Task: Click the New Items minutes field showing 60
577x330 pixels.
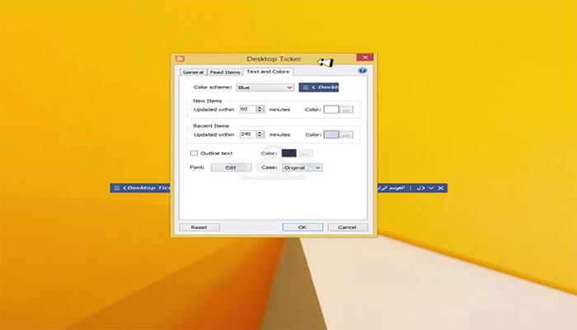Action: (248, 109)
